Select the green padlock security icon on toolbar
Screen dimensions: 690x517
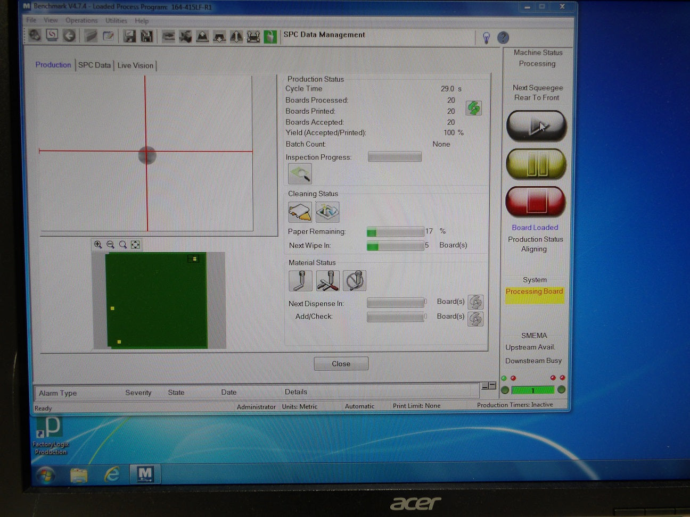(270, 37)
